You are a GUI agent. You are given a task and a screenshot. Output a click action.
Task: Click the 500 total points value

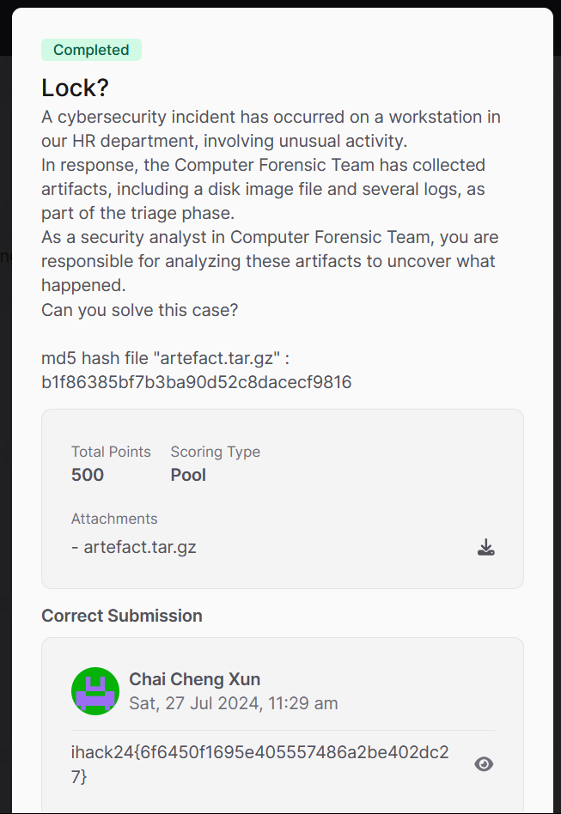point(88,475)
